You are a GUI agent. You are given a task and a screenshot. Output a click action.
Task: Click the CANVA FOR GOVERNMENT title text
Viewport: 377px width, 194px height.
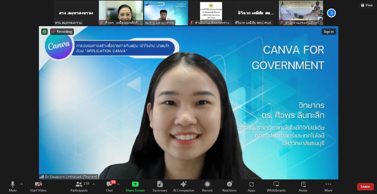tap(288, 58)
